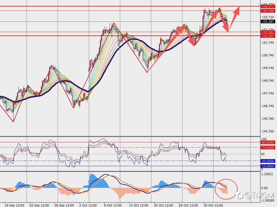Click the -1.09269 MACD scale minimum
This screenshot has width=277, height=207.
[267, 201]
